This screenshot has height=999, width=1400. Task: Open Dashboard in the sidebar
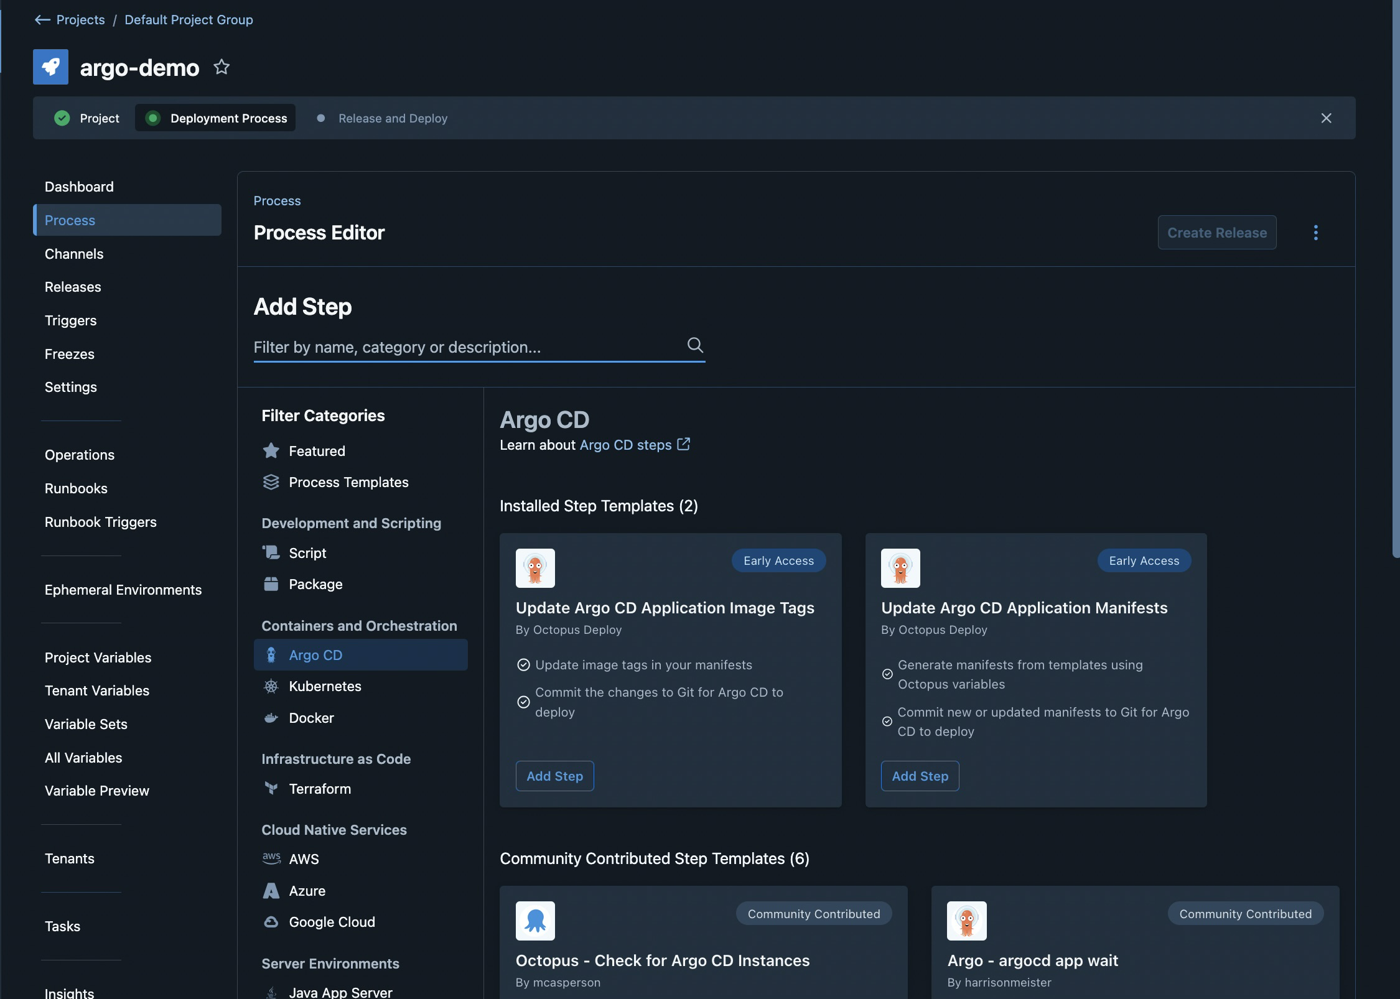(79, 187)
